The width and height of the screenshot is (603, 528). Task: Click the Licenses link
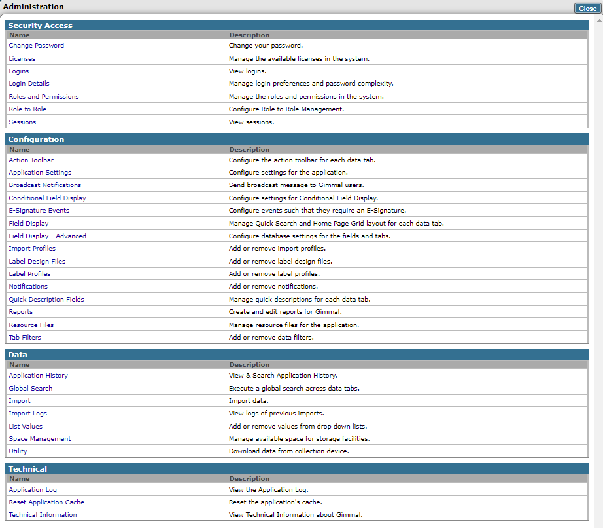(x=22, y=59)
